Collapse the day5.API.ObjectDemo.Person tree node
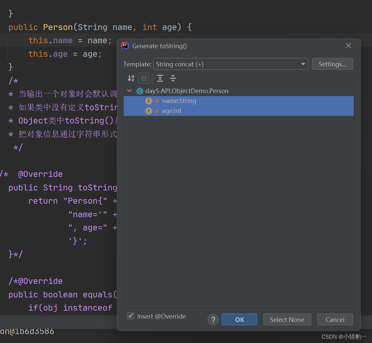This screenshot has height=343, width=372. (129, 91)
